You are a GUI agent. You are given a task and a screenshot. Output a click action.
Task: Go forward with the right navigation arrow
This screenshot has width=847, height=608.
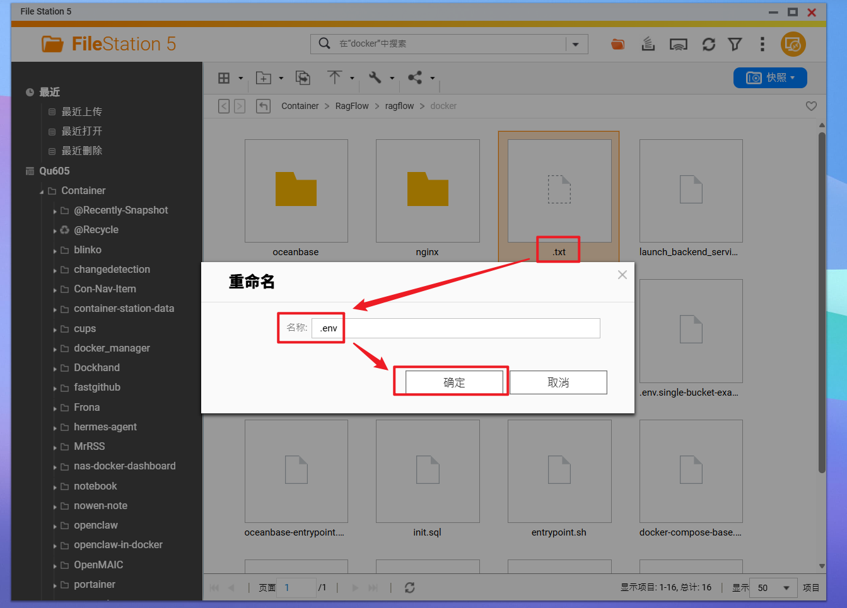(x=240, y=106)
